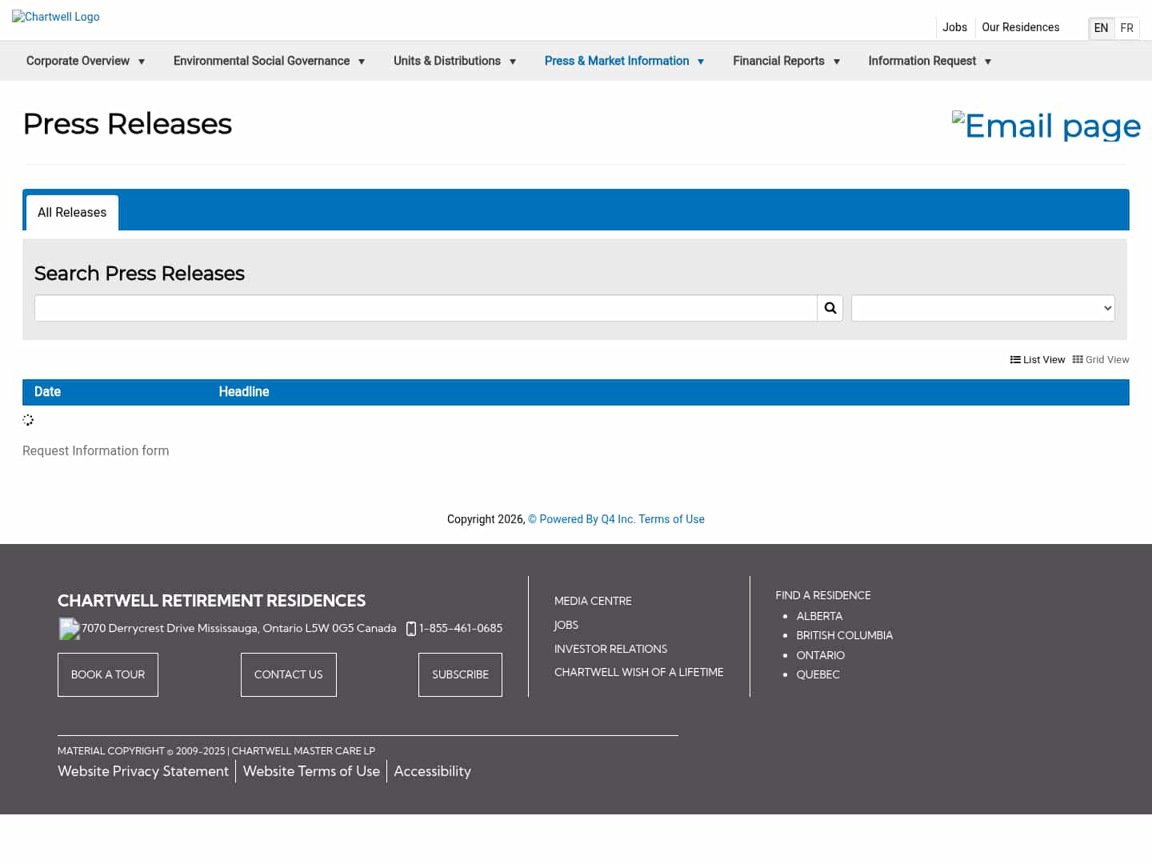This screenshot has height=864, width=1152.
Task: Click the phone icon next to the number
Action: (411, 629)
